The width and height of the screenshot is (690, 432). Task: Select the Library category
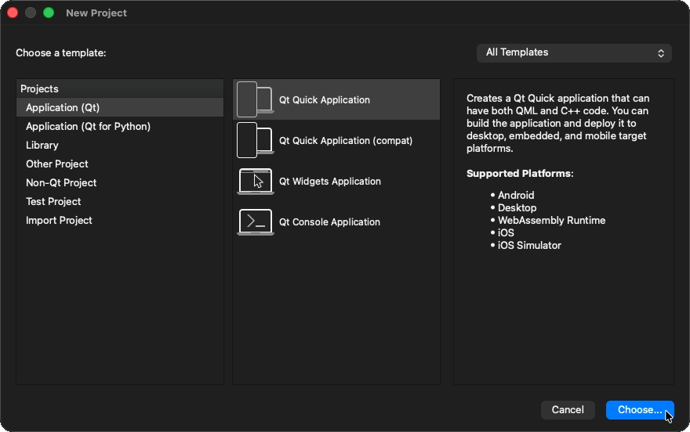120,146
